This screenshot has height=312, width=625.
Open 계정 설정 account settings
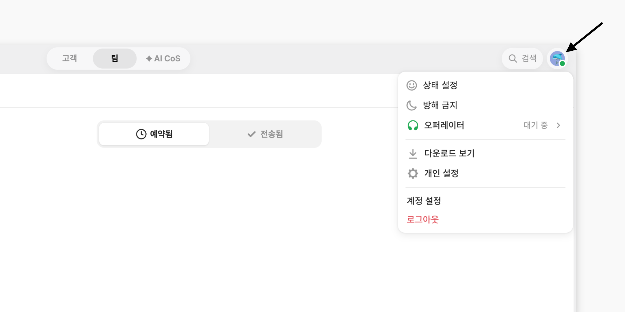coord(424,201)
